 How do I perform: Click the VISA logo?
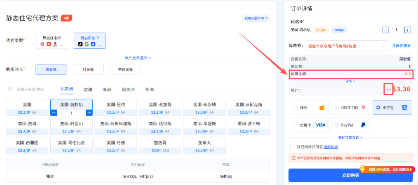click(x=320, y=125)
